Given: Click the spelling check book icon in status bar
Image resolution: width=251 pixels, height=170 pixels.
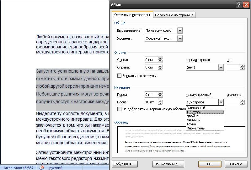Looking at the screenshot, I should [41, 167].
